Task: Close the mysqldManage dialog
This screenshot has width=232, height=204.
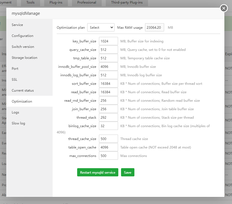Action: click(x=224, y=8)
